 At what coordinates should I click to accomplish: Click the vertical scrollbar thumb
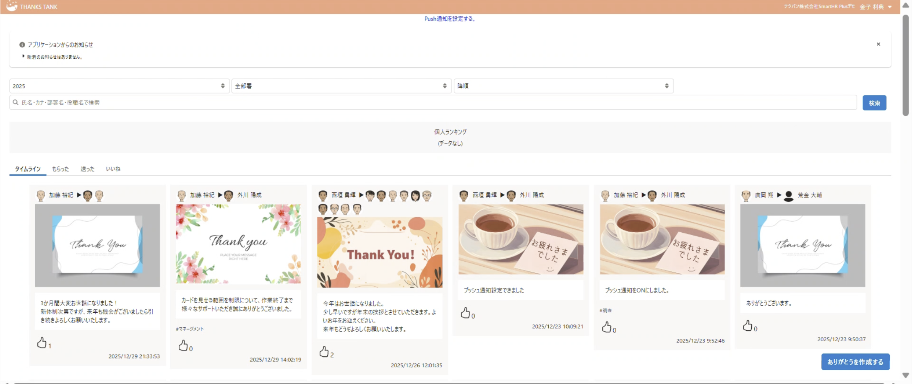pyautogui.click(x=906, y=65)
